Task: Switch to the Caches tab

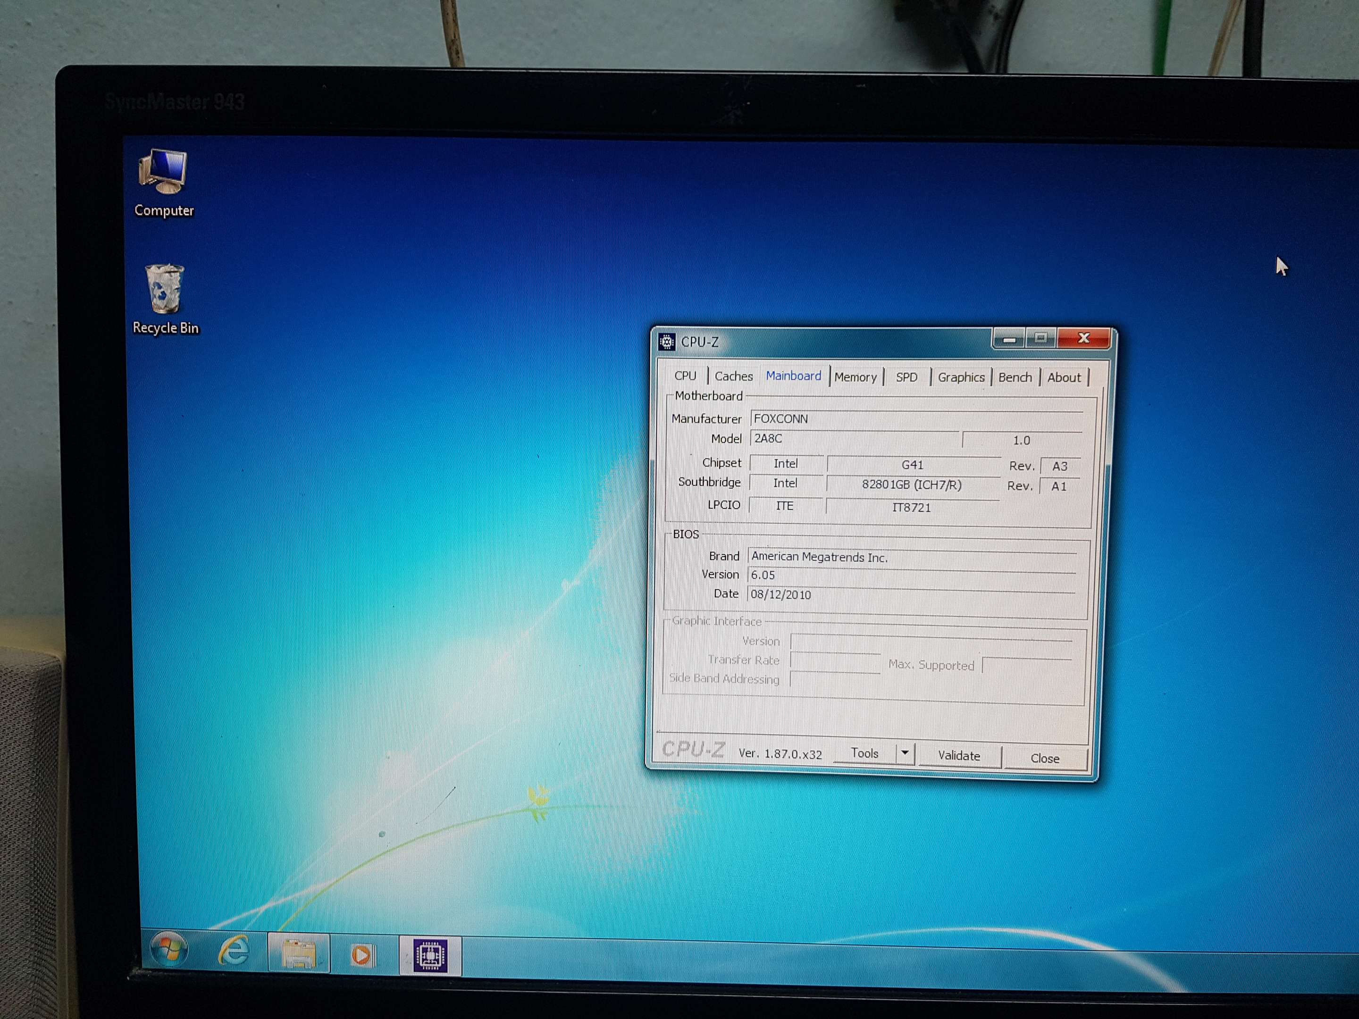Action: (x=733, y=376)
